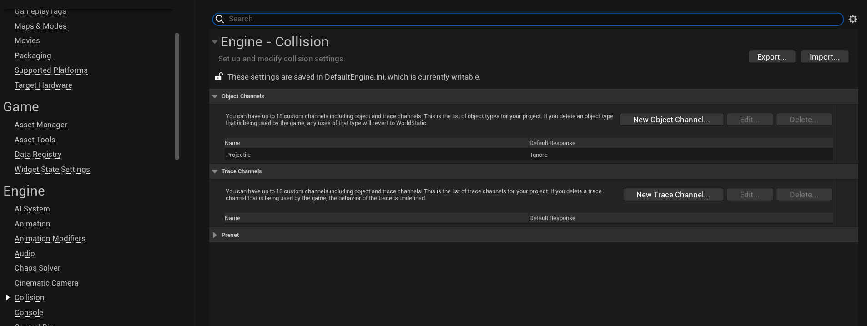Collapse the Object Channels section
This screenshot has height=326, width=867.
click(215, 96)
